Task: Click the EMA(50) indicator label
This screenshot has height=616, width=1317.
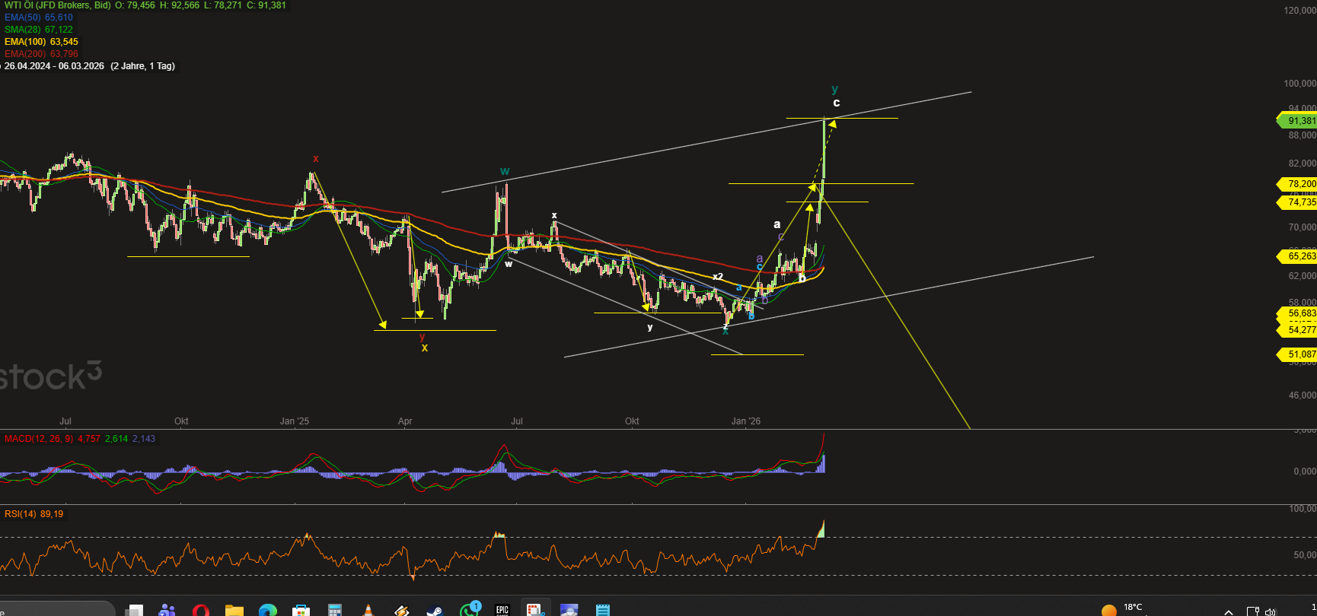Action: [x=39, y=17]
